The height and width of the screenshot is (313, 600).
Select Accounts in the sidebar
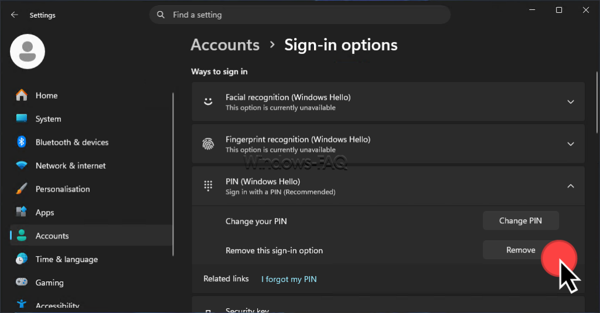(x=91, y=235)
